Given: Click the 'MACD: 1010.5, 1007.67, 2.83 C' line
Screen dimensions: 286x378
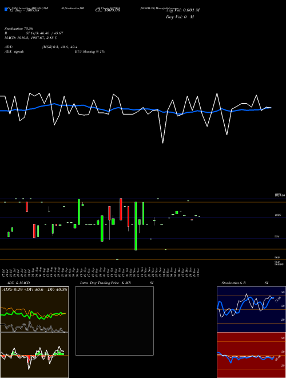Looking at the screenshot, I should (x=31, y=38).
